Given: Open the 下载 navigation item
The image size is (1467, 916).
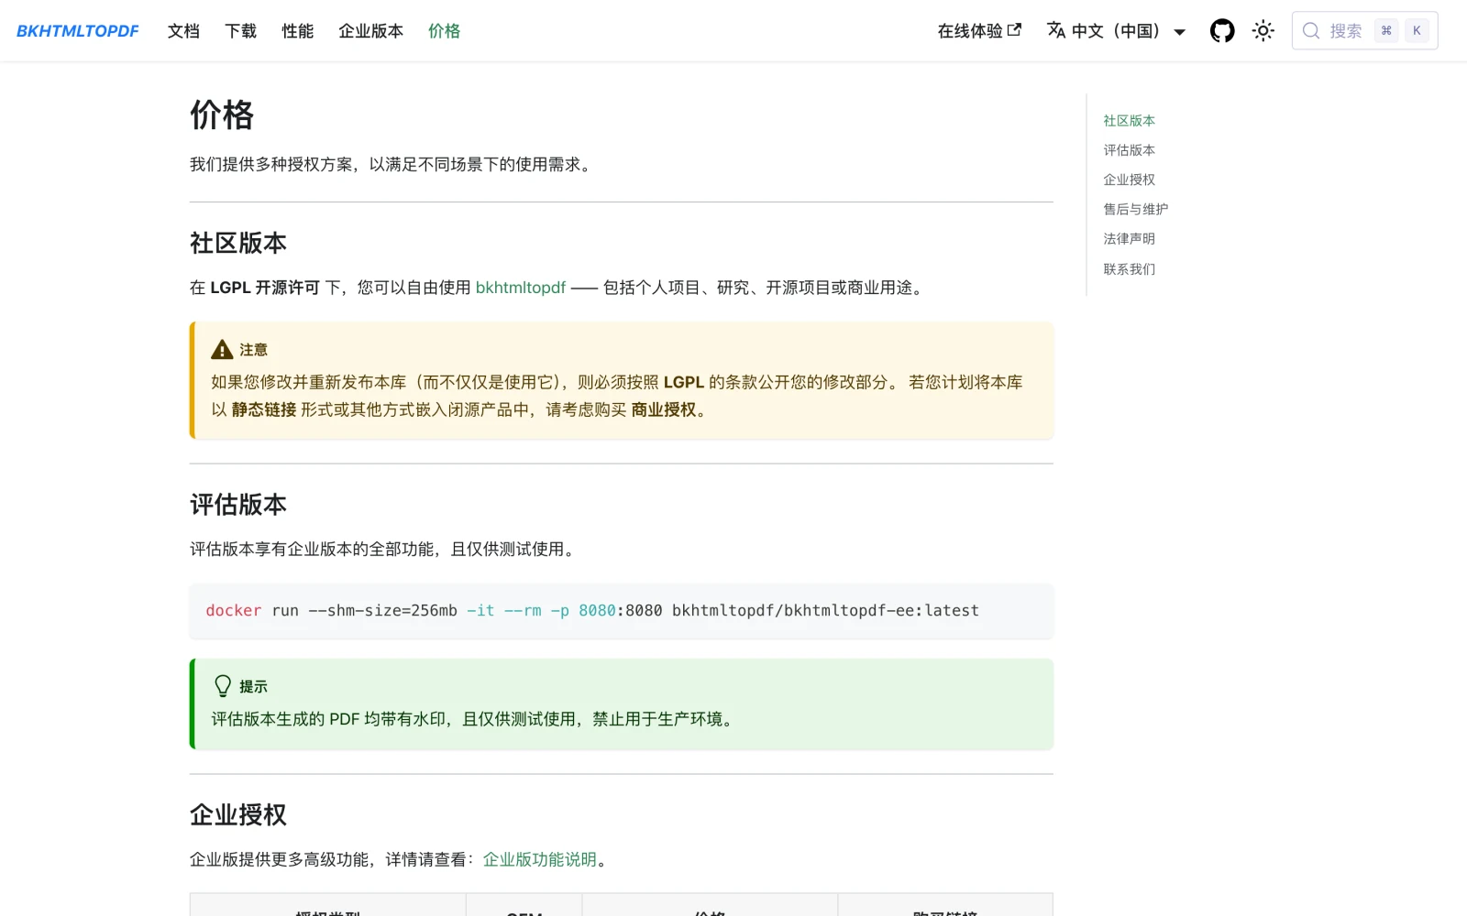Looking at the screenshot, I should (240, 31).
